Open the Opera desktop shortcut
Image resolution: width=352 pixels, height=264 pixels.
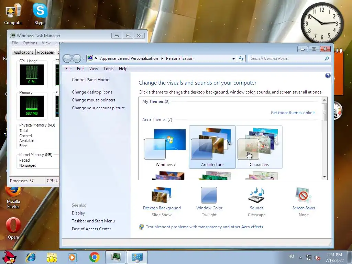click(x=13, y=228)
